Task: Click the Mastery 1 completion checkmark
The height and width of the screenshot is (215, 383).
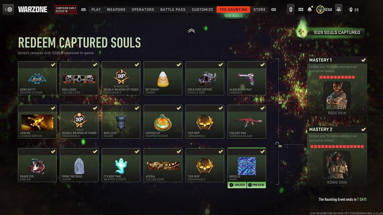Action: point(363,60)
